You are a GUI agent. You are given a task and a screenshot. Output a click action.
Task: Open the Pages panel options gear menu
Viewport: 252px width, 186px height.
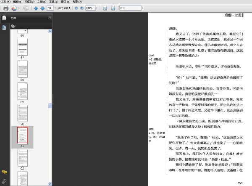[x=13, y=26]
